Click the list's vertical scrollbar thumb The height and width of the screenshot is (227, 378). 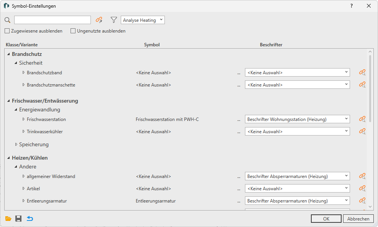[x=370, y=88]
